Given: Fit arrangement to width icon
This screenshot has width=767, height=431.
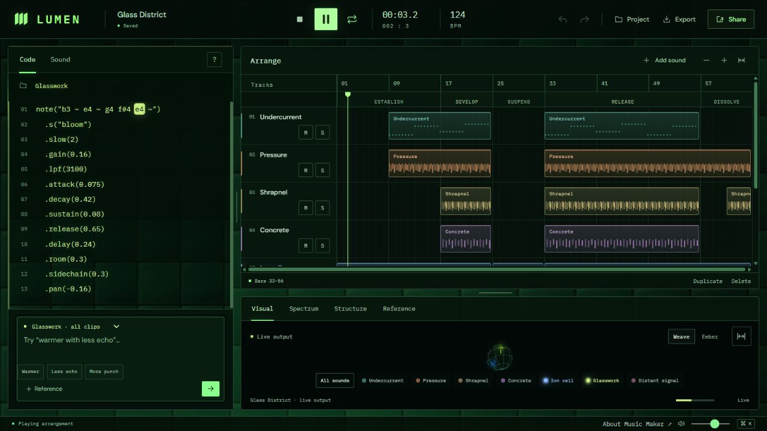Looking at the screenshot, I should point(741,60).
